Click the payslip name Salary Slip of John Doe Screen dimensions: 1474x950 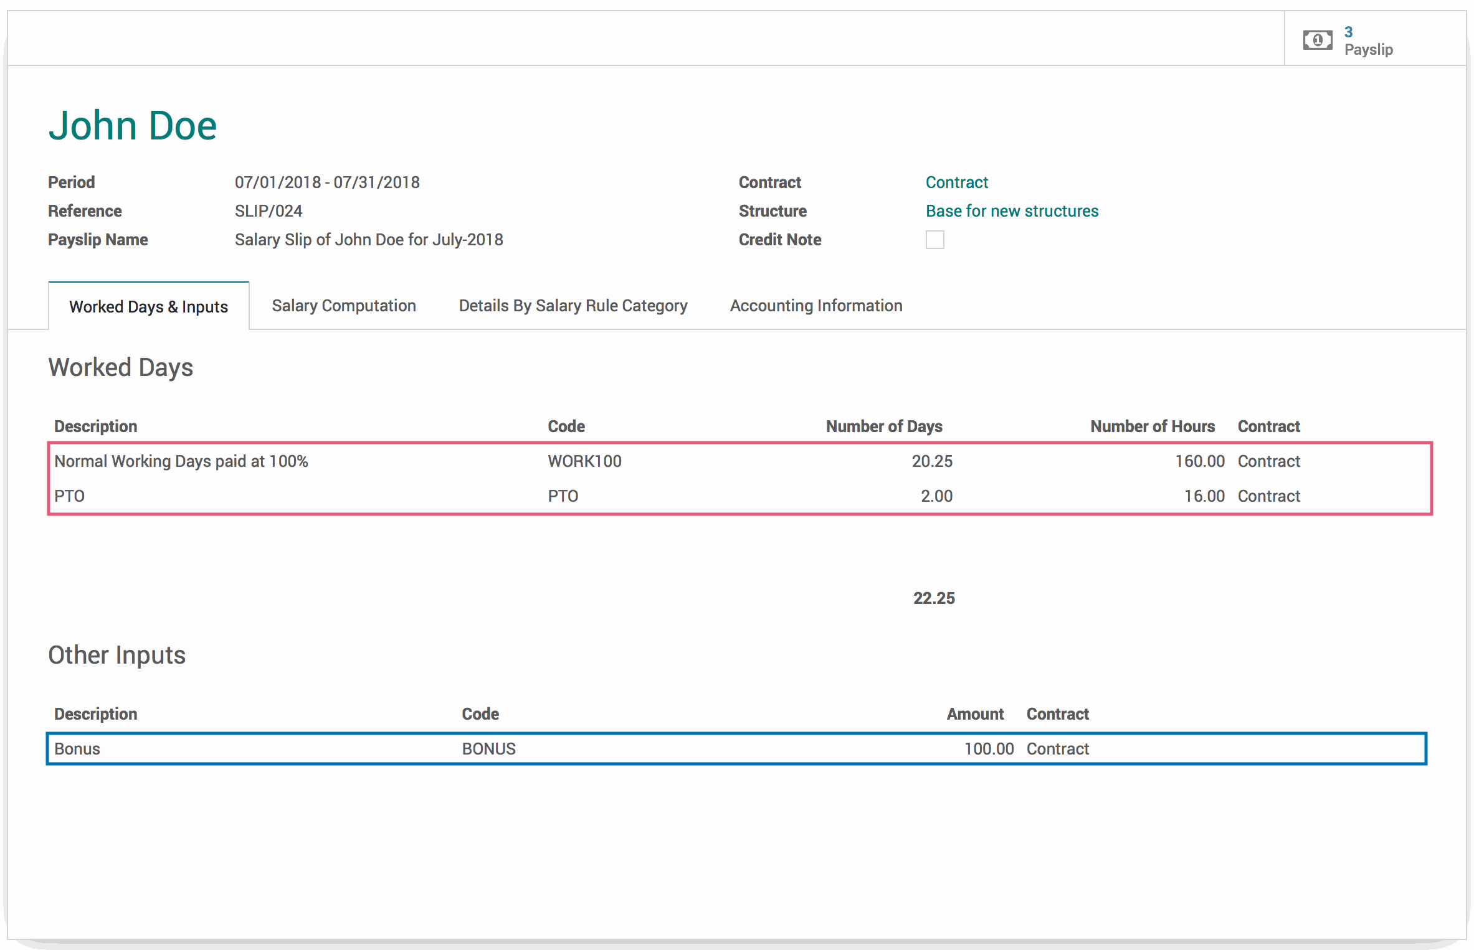pyautogui.click(x=369, y=240)
